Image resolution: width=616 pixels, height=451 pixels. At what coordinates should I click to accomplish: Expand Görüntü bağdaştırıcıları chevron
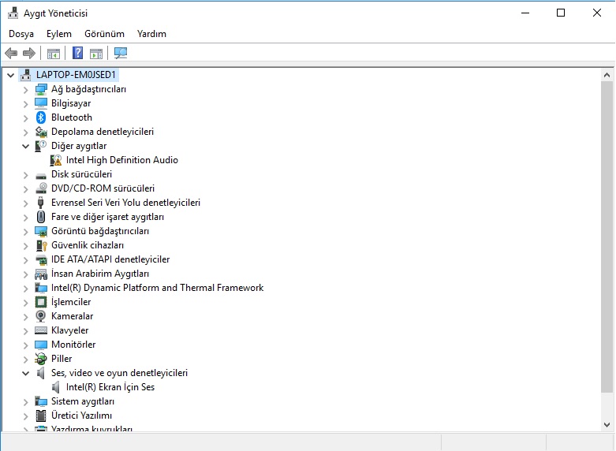(25, 231)
